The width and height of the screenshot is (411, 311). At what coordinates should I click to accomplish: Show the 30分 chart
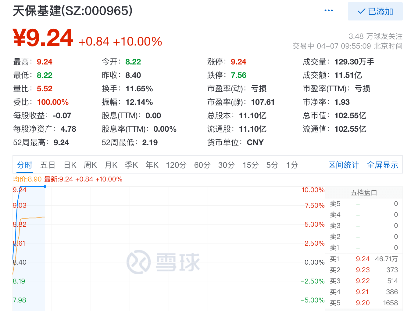[x=227, y=165]
